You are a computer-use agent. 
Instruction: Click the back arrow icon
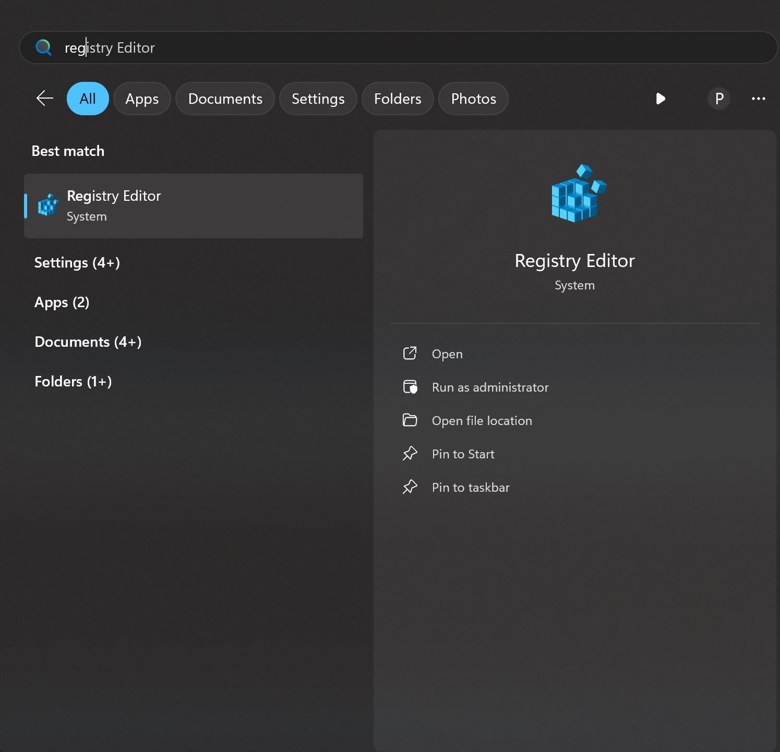45,98
